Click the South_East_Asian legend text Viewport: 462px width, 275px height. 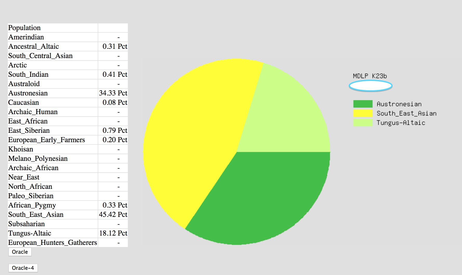point(407,113)
